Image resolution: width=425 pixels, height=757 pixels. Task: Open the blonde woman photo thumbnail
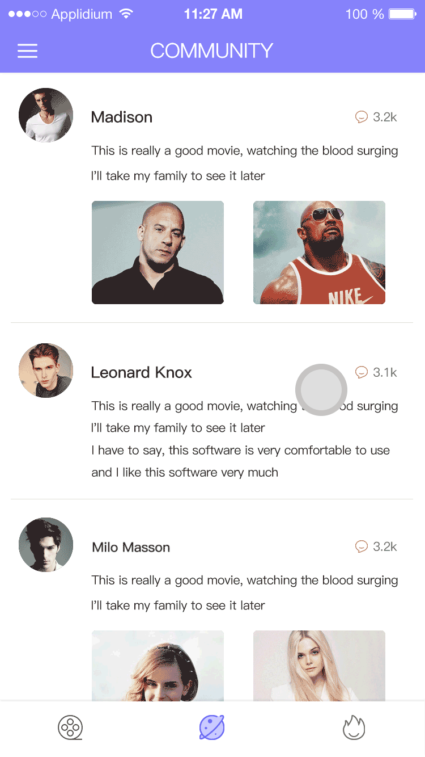(319, 666)
